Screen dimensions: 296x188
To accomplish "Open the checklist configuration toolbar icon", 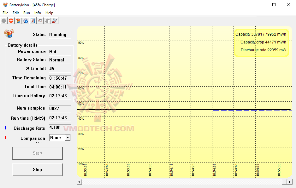I will tap(33, 21).
